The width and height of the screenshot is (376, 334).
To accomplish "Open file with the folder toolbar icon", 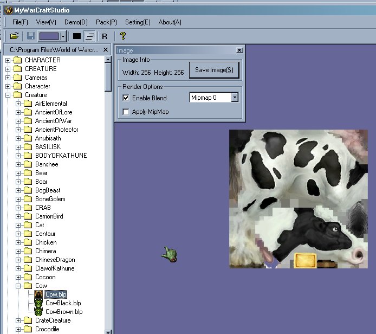I will coord(15,36).
